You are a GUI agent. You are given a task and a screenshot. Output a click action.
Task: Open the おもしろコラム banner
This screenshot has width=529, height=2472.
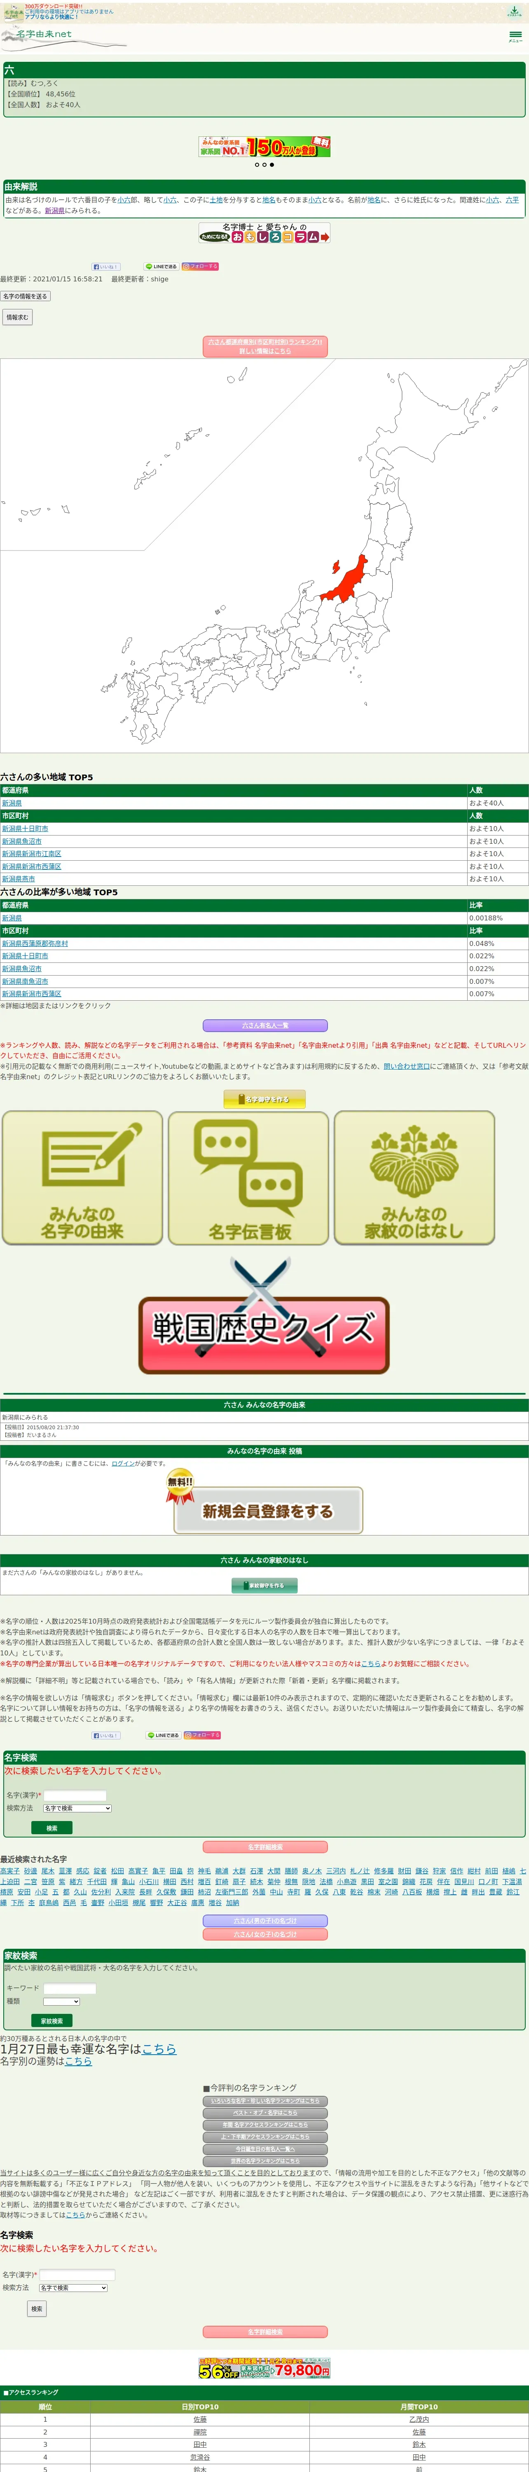click(264, 233)
